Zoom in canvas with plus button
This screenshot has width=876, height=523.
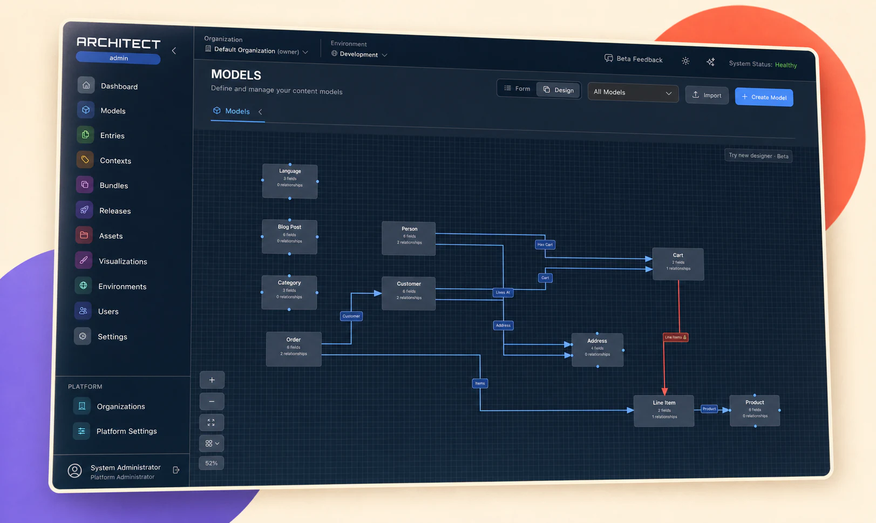tap(212, 380)
